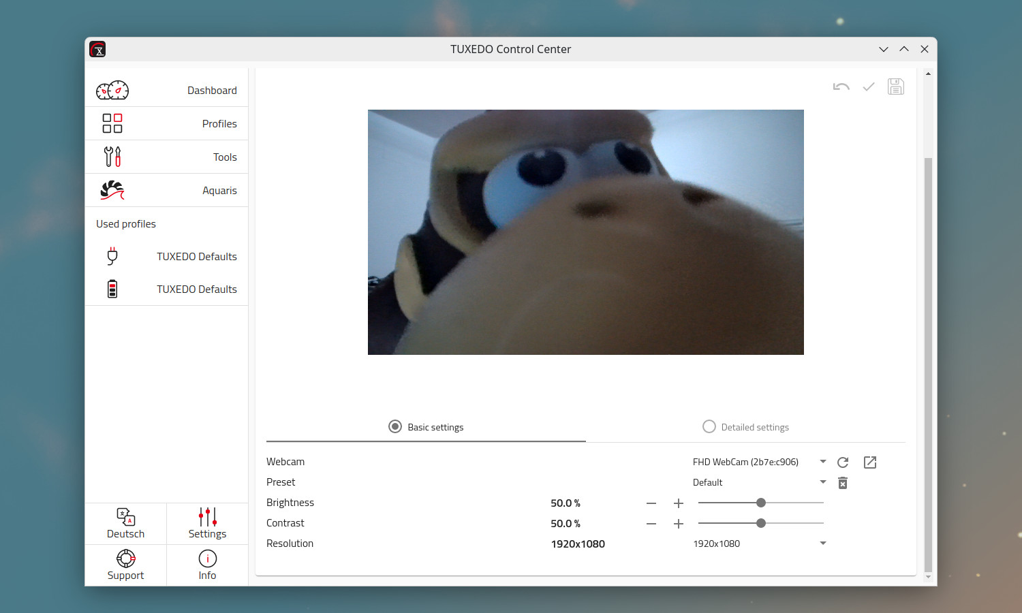Click the apply checkmark icon
Screen dimensions: 1022x613
click(x=869, y=87)
